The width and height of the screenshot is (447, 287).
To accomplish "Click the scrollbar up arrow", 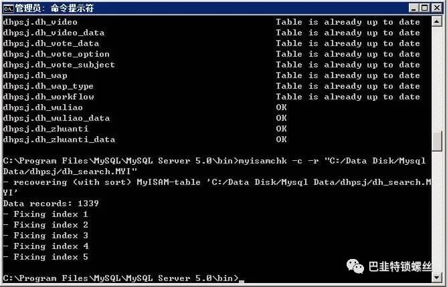I will click(x=437, y=21).
